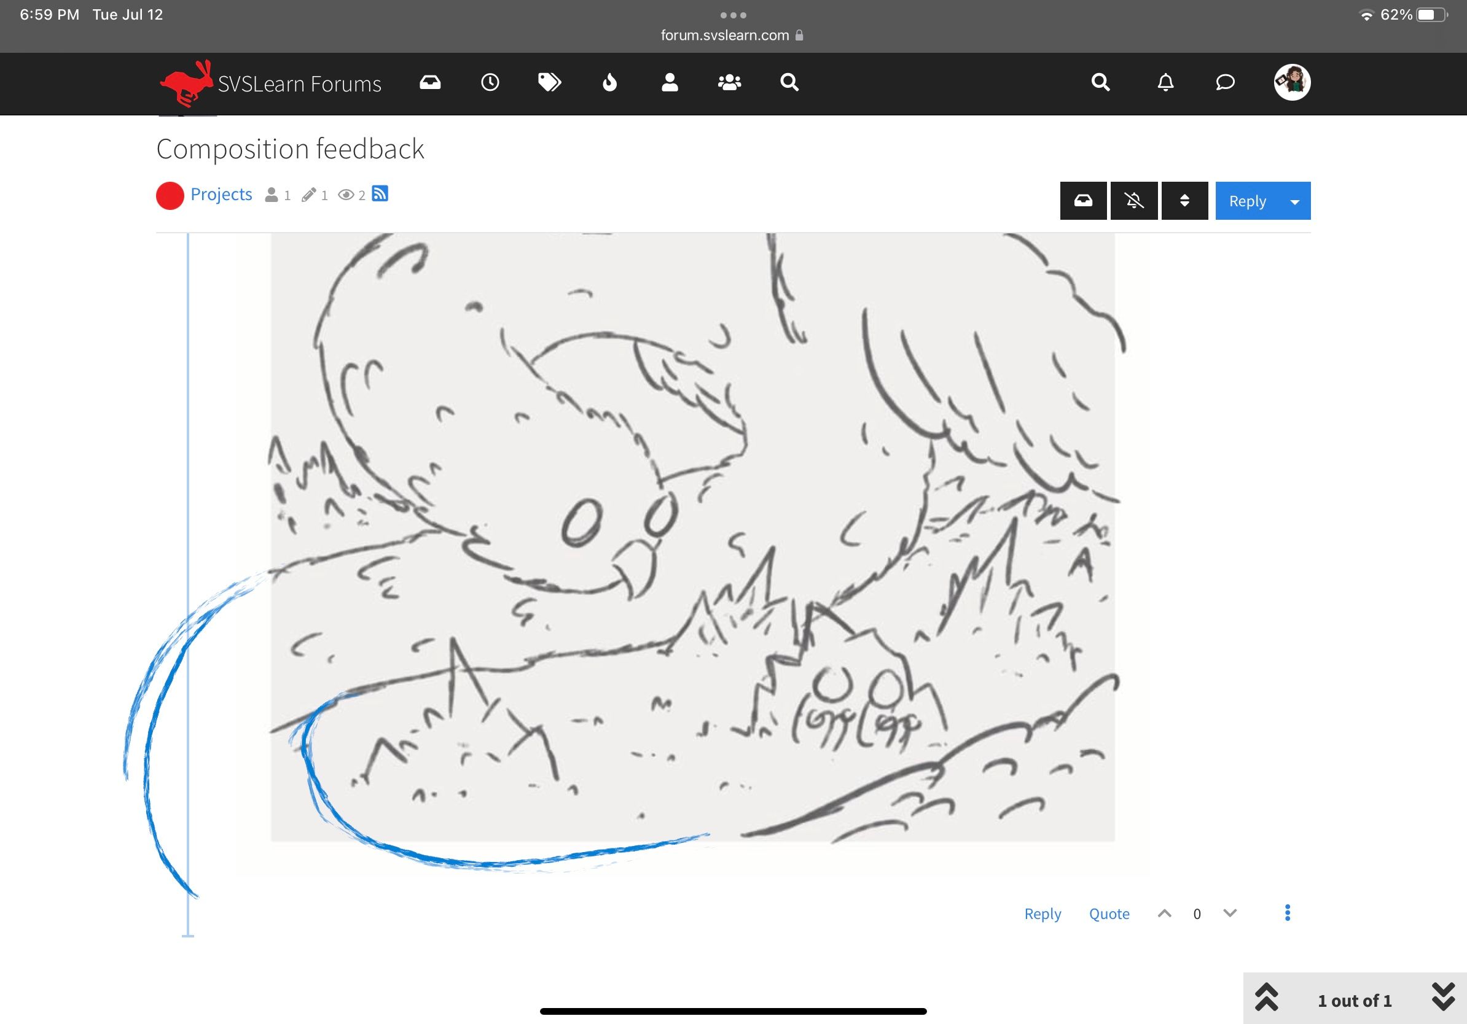Screen dimensions: 1467x1024
Task: Open the Unread inbox icon in navbar
Action: (430, 82)
